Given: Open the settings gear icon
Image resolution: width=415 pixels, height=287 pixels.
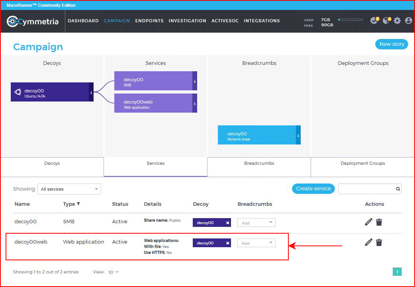Looking at the screenshot, I should click(x=397, y=21).
